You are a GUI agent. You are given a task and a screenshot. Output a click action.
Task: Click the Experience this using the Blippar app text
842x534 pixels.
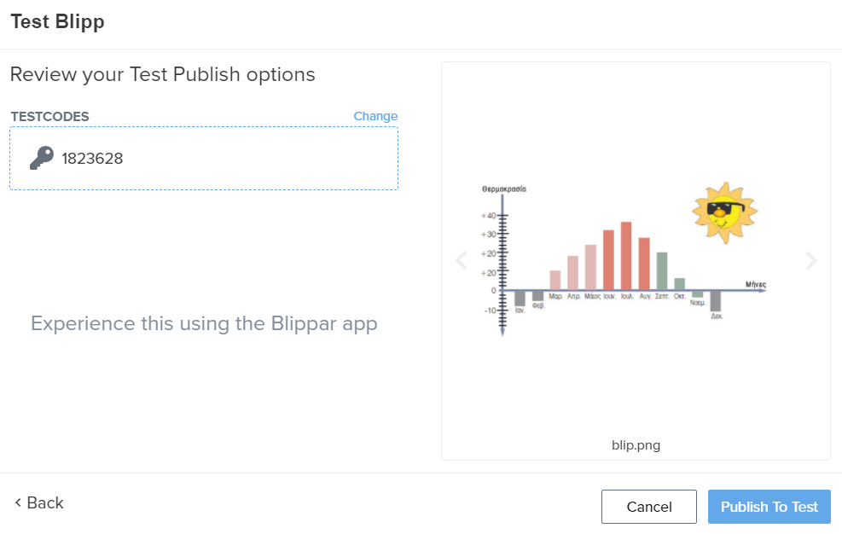pos(204,323)
